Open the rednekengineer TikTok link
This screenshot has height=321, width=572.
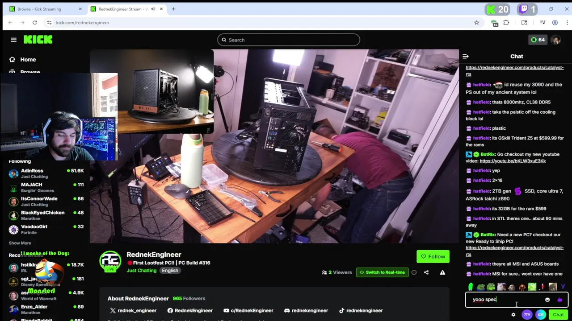[x=361, y=310]
